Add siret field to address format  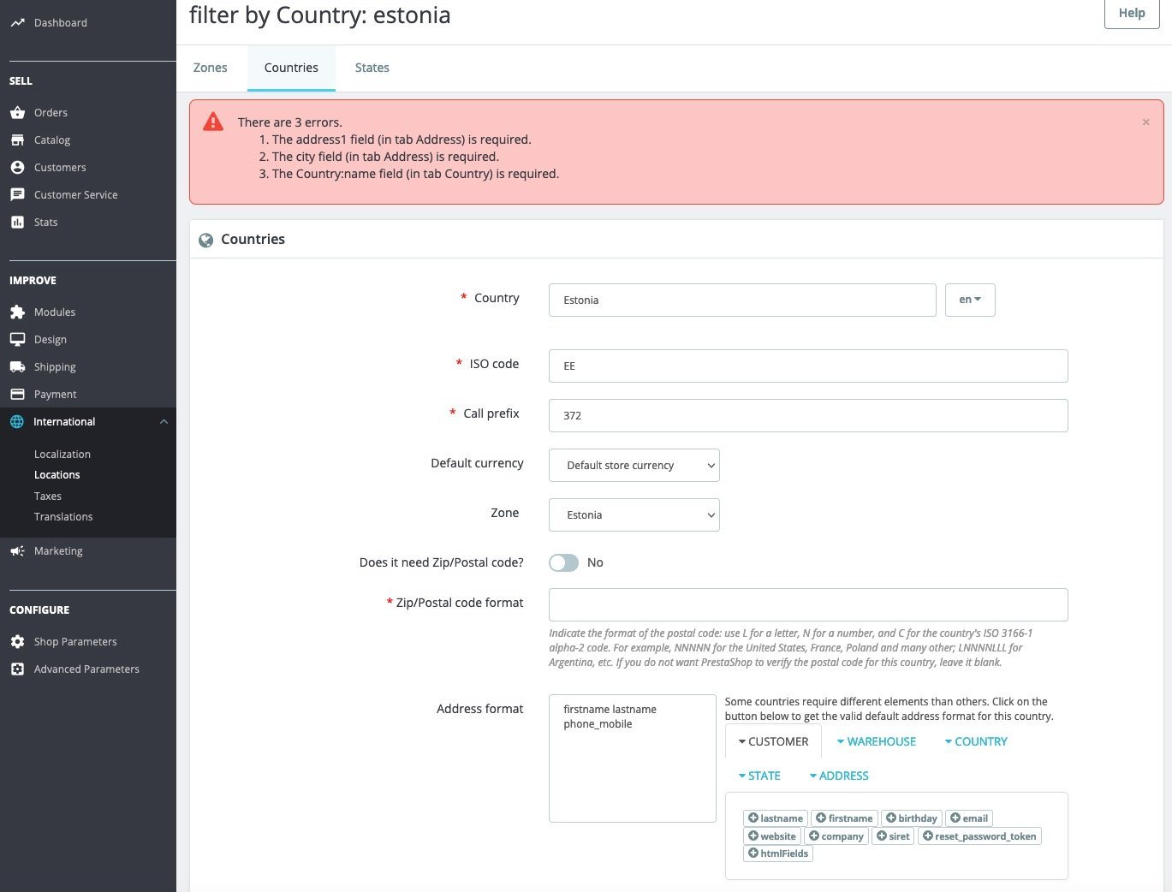893,836
